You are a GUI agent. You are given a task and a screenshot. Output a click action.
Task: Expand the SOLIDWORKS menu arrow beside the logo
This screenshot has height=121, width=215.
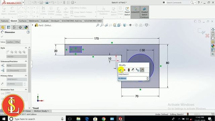(x=23, y=2)
